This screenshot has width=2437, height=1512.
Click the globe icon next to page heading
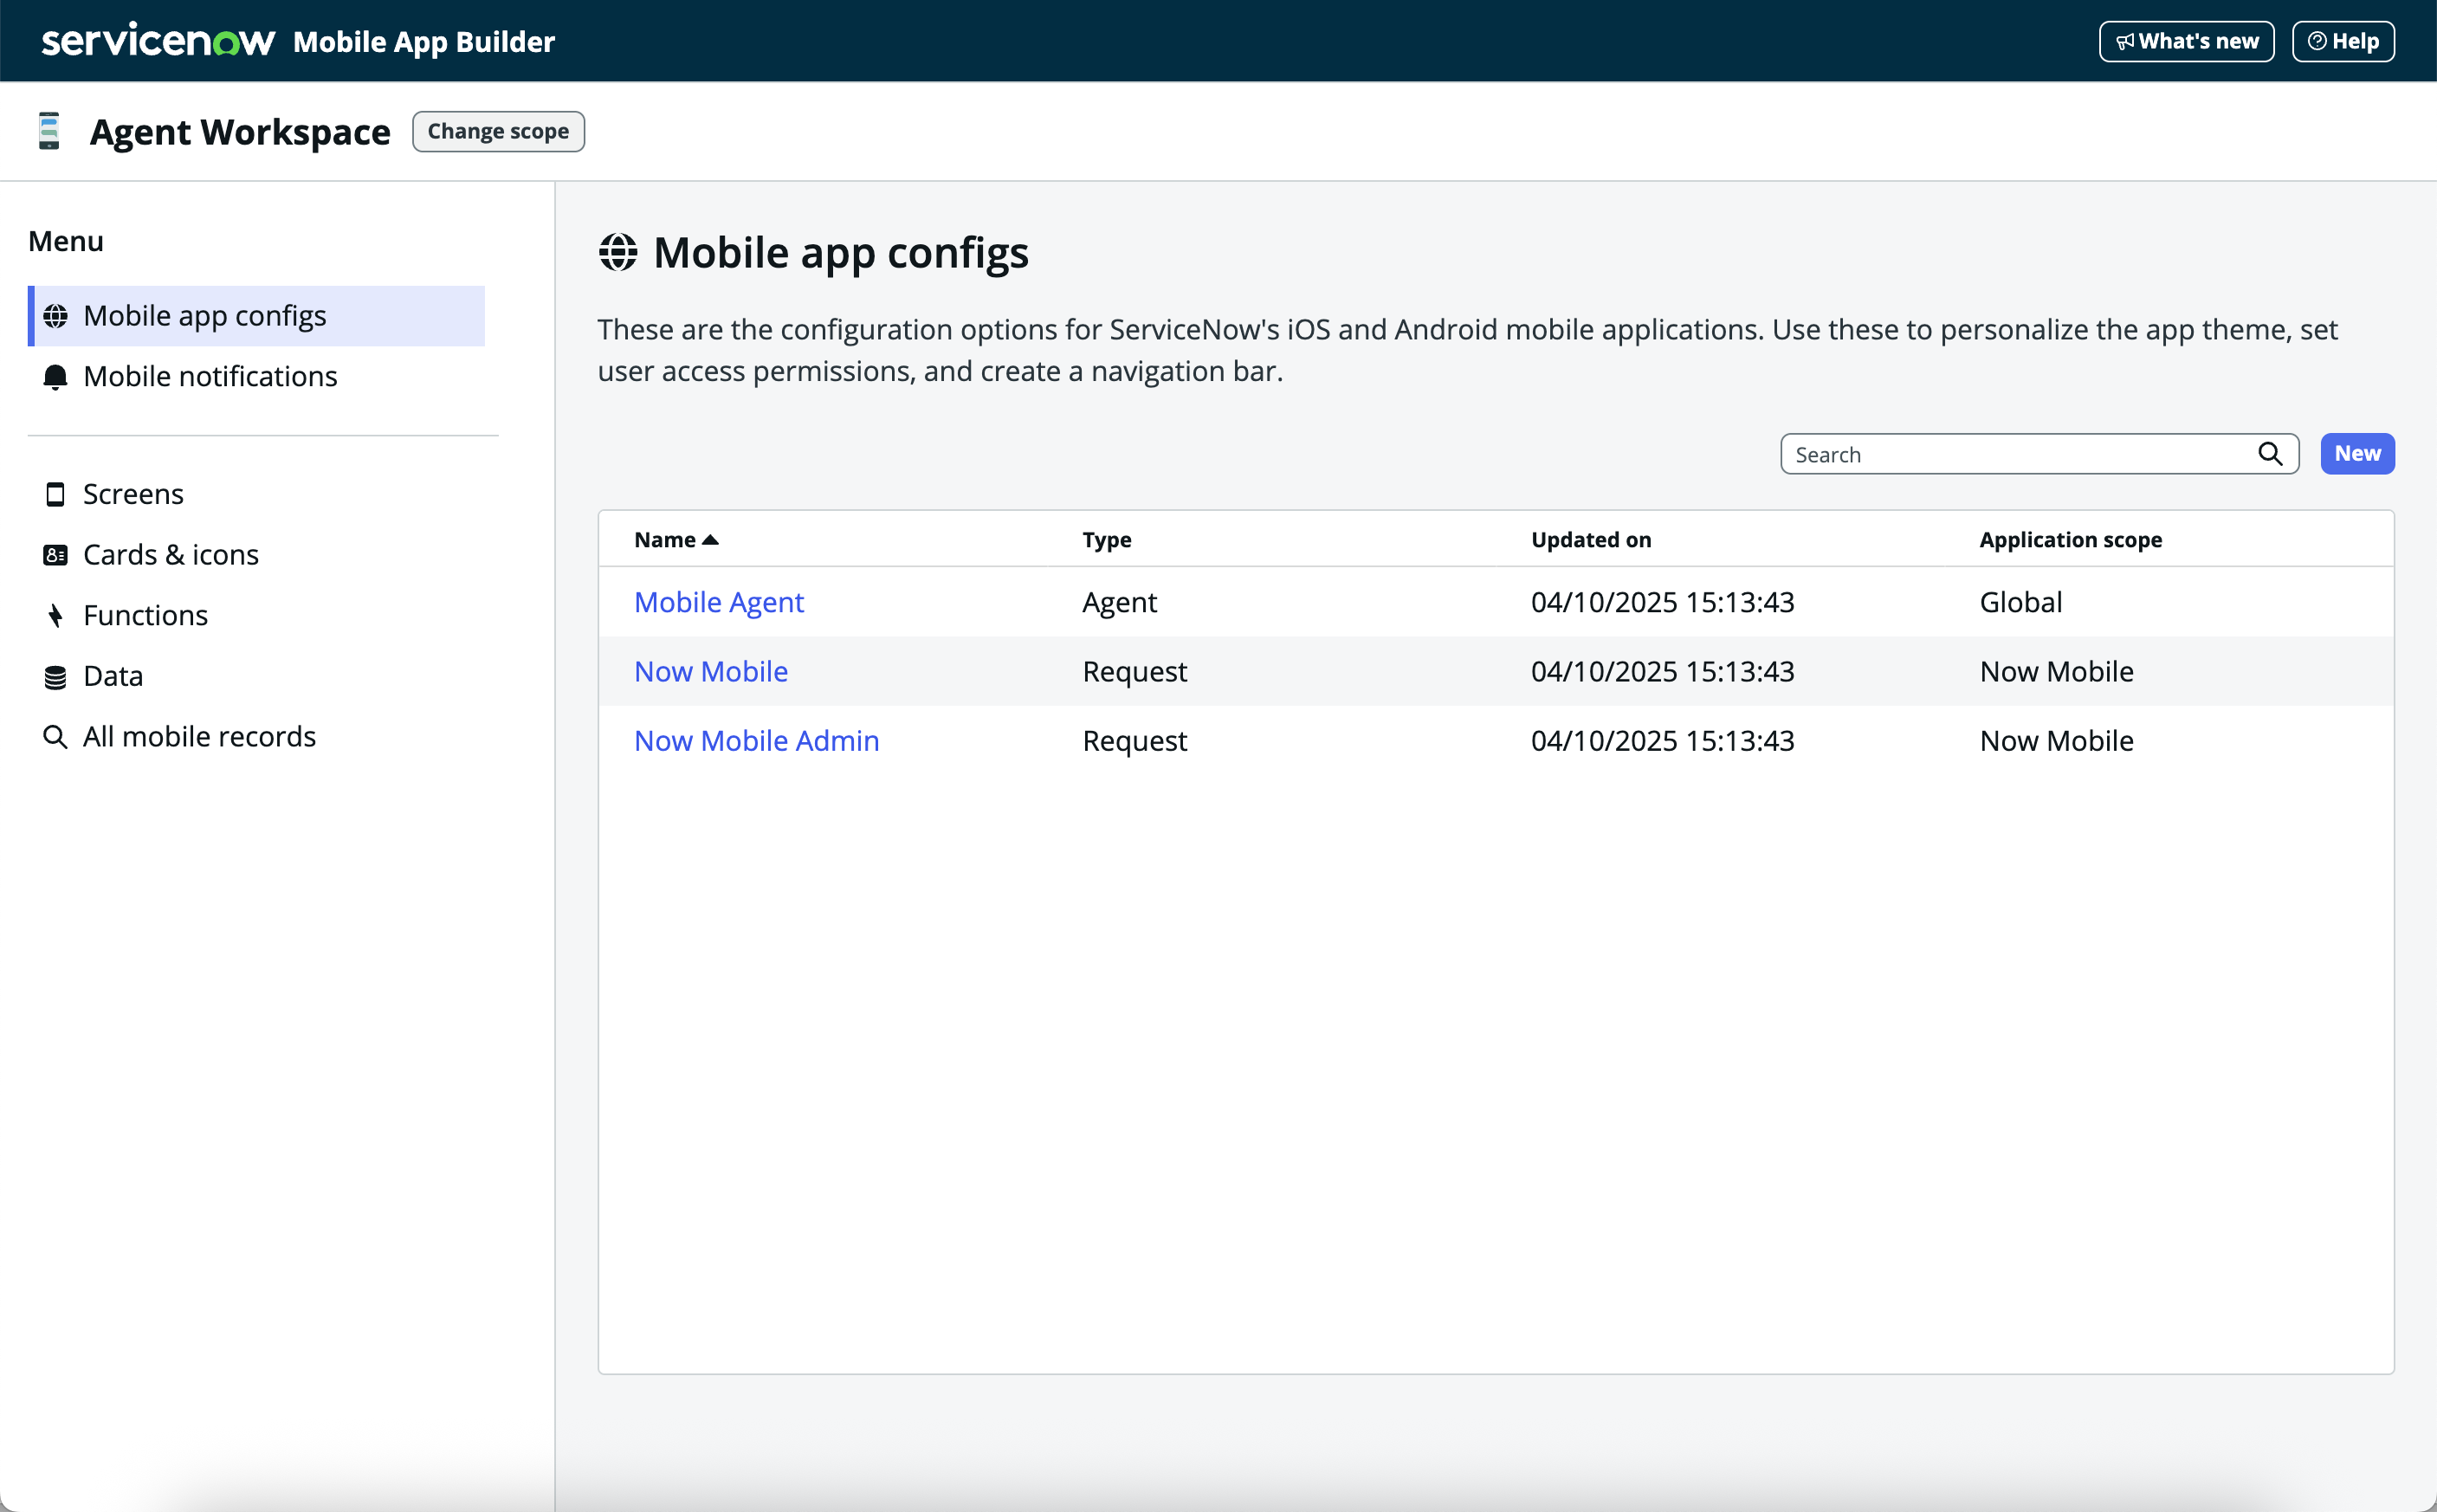(x=618, y=252)
